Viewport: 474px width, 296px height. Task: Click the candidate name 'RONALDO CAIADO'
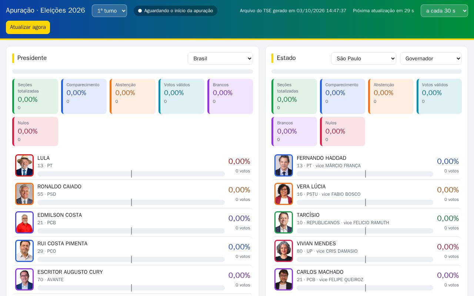click(x=59, y=186)
